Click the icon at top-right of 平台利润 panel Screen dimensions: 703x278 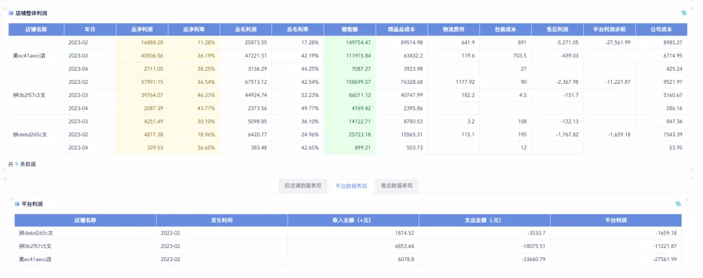point(679,204)
